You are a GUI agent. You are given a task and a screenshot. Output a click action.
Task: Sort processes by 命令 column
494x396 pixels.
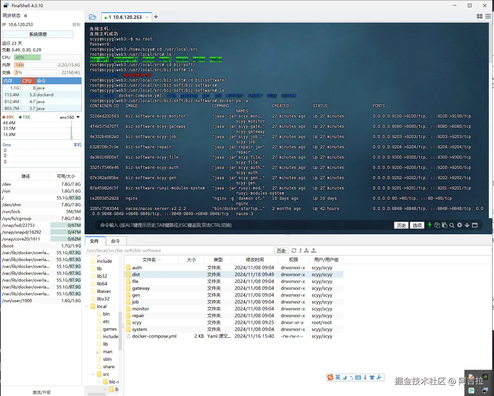tap(58, 81)
